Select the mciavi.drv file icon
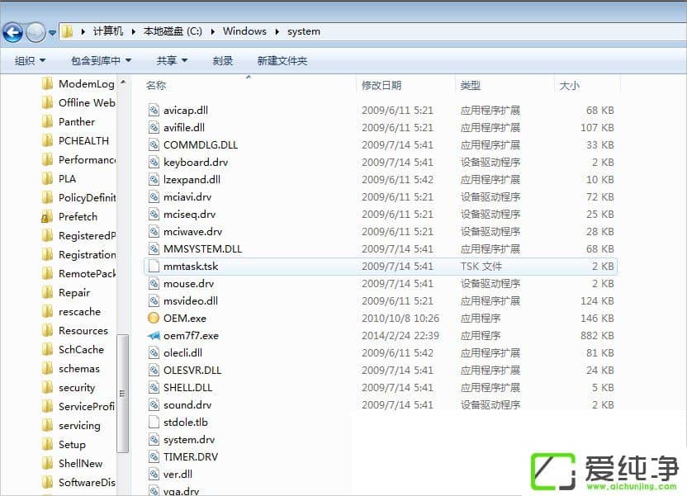The image size is (687, 496). (x=154, y=196)
